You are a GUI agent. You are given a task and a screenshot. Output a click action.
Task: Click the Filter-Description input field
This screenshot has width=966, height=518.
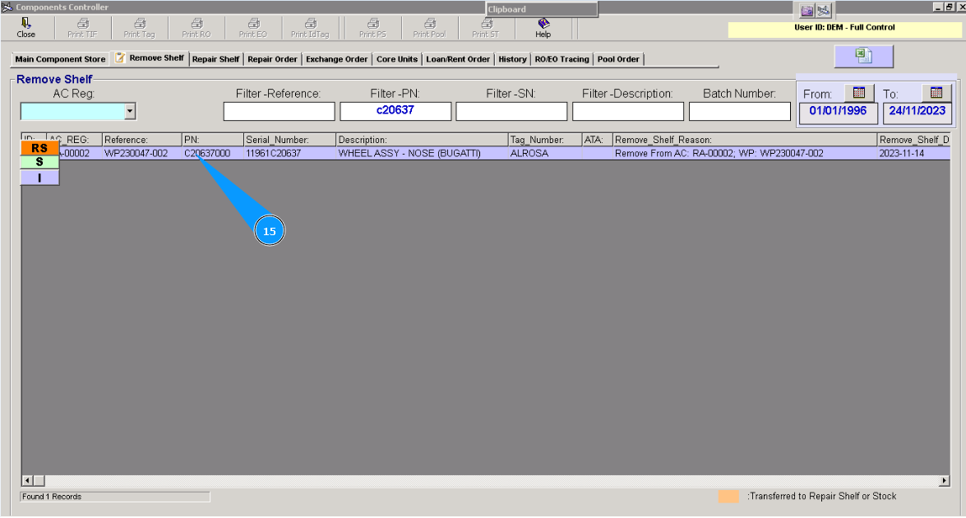[x=628, y=112]
